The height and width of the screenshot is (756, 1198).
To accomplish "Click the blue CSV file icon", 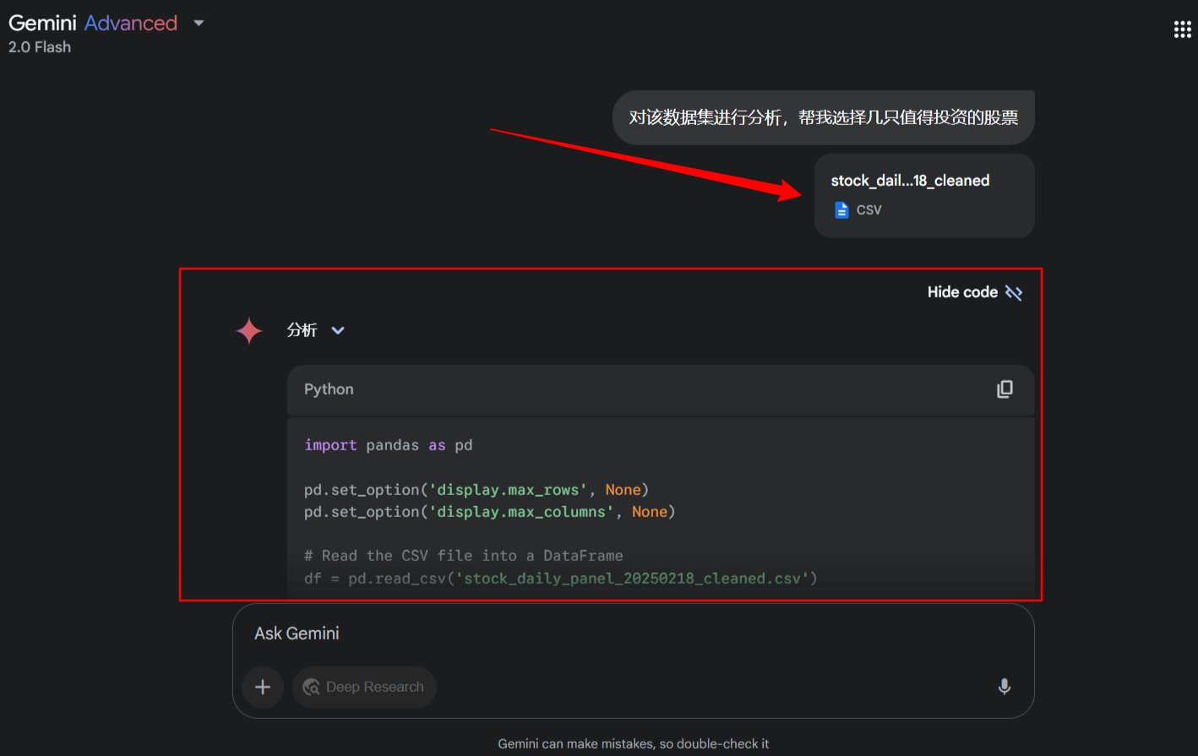I will pos(841,210).
